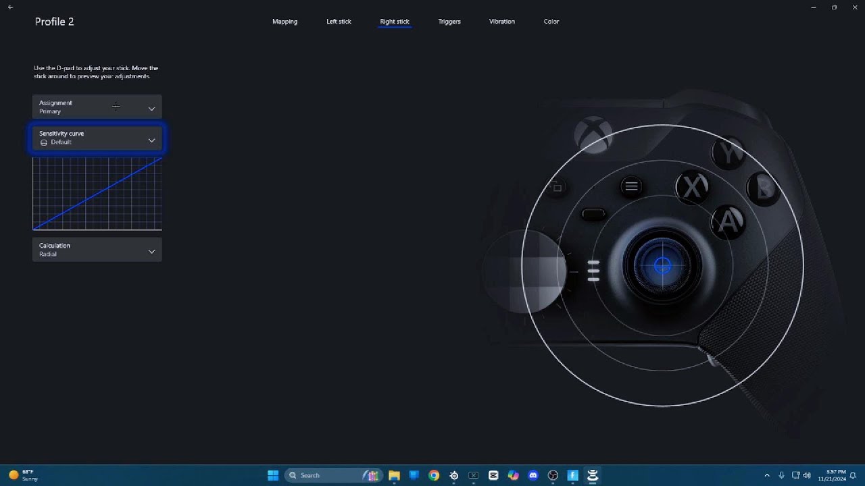Open SteelSeries app in the taskbar
This screenshot has height=486, width=865.
pyautogui.click(x=453, y=475)
